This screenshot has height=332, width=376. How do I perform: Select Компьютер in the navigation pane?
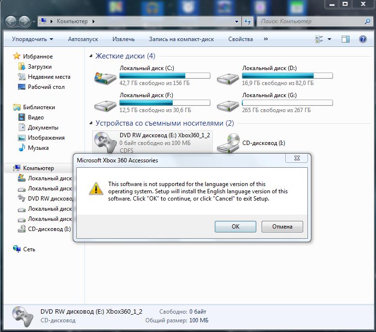pyautogui.click(x=38, y=168)
